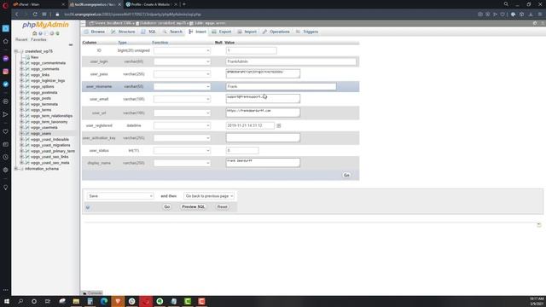
Task: Select the Export tab
Action: 222,32
